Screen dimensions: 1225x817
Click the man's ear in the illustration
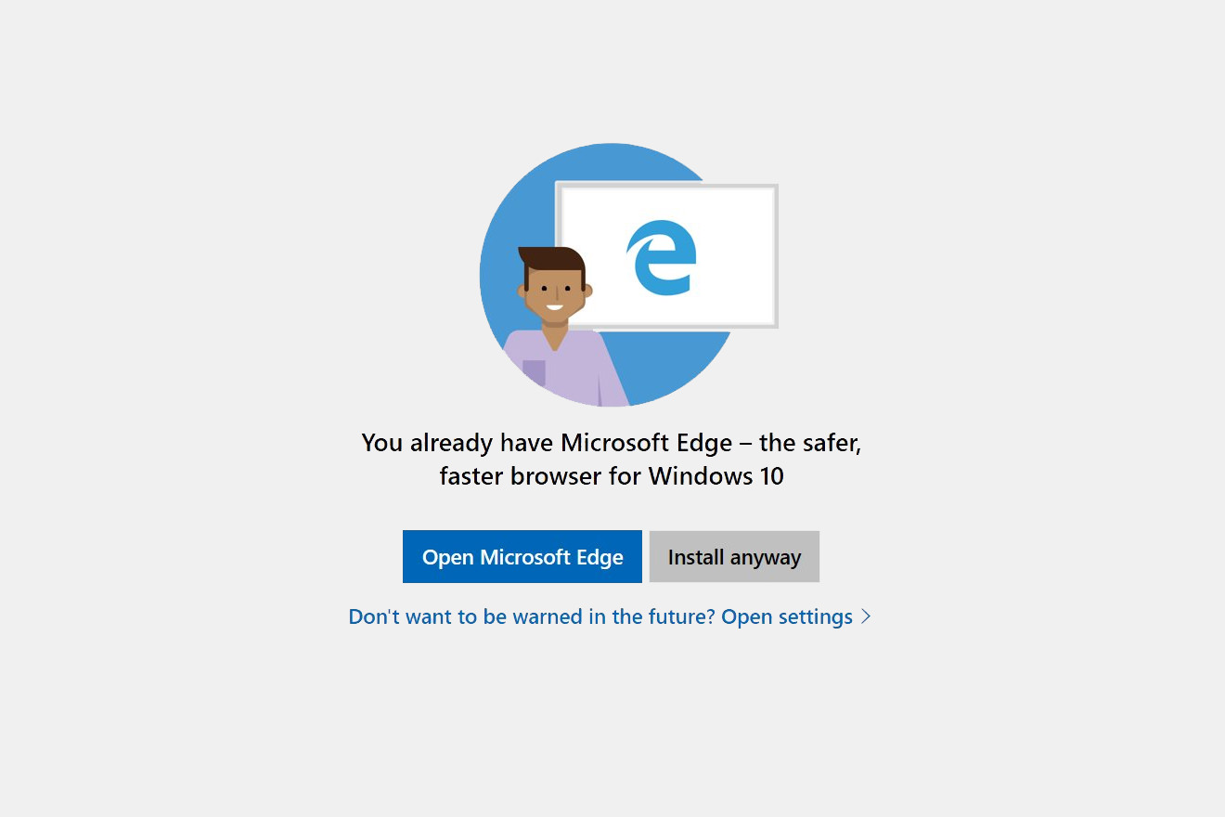pos(522,291)
